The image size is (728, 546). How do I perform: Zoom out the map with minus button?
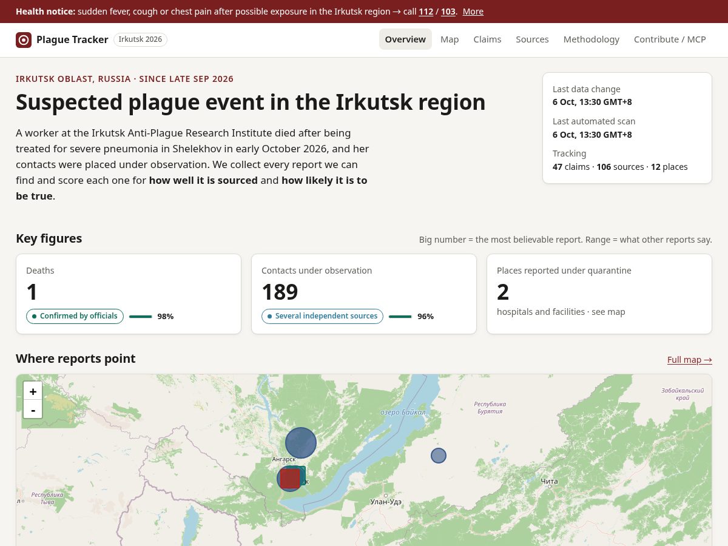click(33, 409)
